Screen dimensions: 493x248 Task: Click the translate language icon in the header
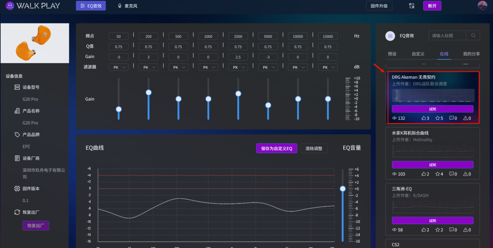tap(412, 6)
